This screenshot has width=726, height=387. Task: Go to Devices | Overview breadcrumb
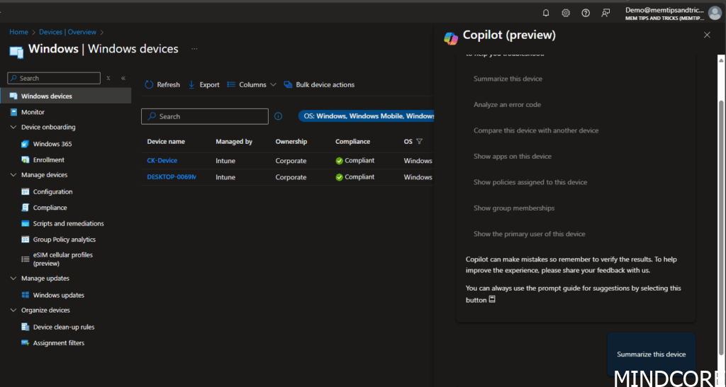click(67, 32)
